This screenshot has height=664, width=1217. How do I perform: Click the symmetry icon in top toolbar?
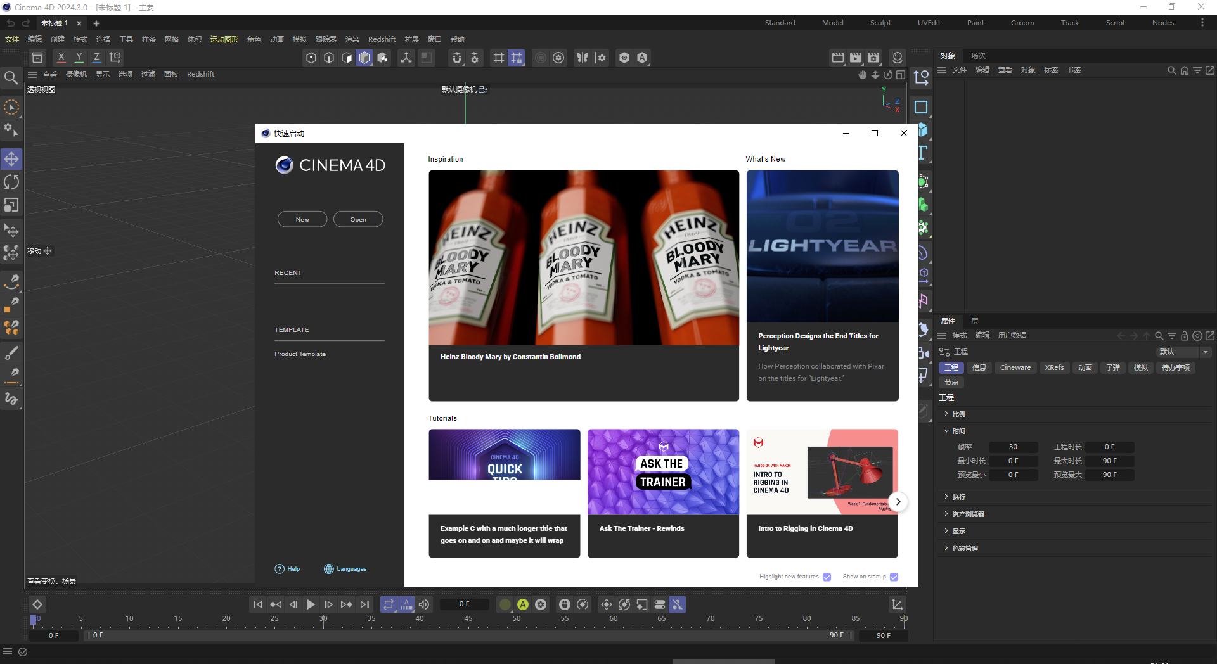tap(583, 58)
